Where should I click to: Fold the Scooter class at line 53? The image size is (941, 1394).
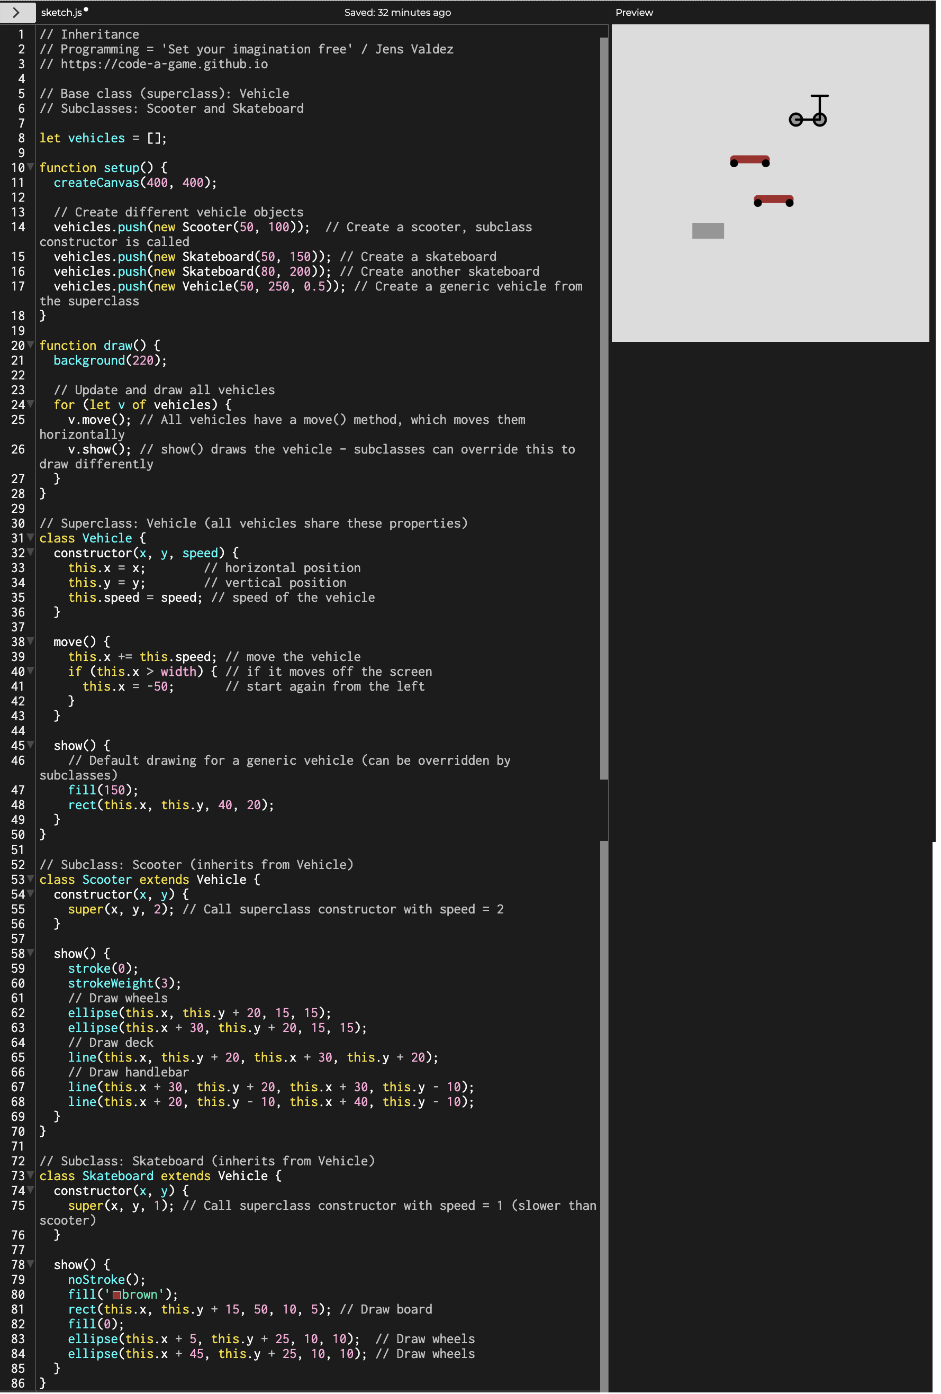[31, 879]
